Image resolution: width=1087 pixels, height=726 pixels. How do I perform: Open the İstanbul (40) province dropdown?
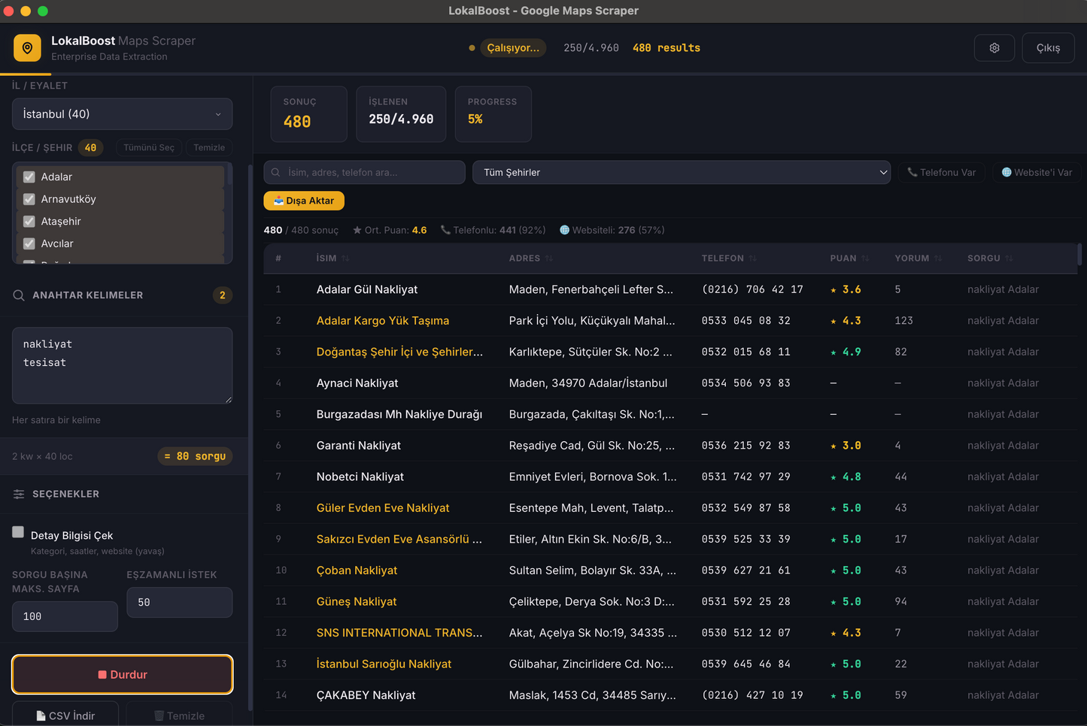(x=122, y=114)
